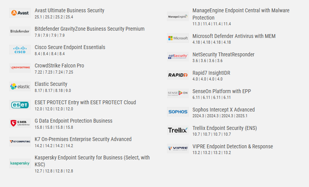
Task: Open CrowdStrike Falcon Pro product link
Action: [59, 66]
